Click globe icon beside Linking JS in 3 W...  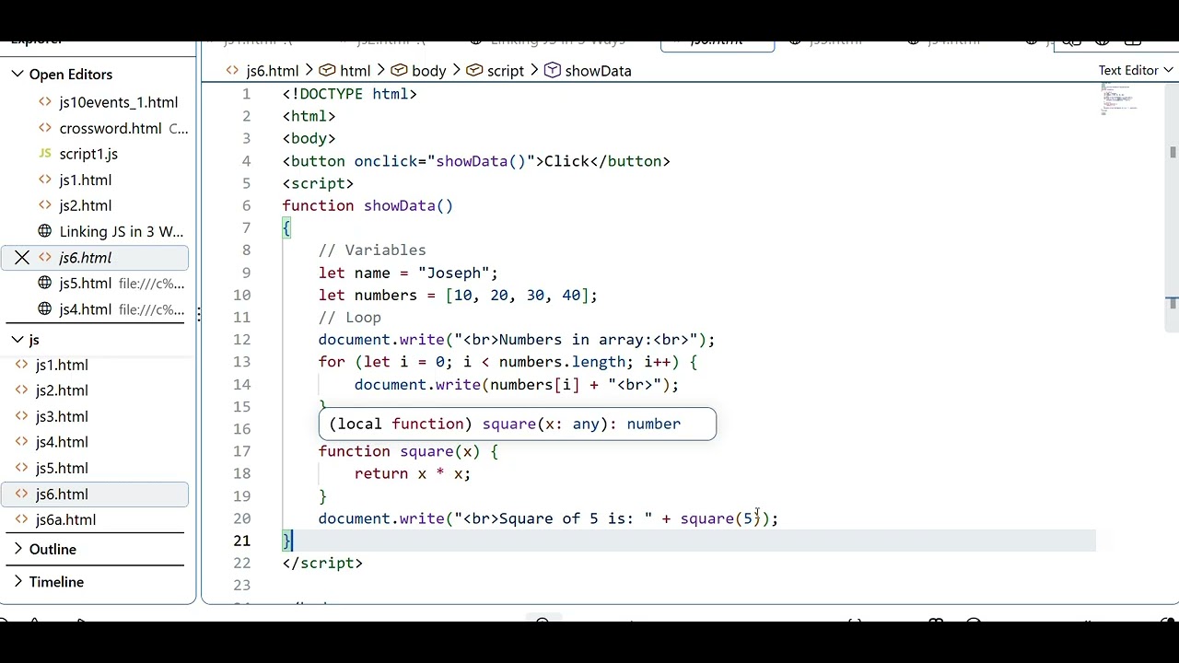[x=45, y=231]
